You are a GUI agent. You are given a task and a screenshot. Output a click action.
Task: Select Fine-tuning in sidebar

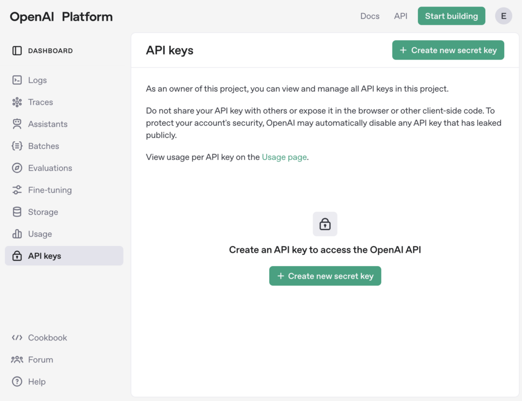(64, 190)
